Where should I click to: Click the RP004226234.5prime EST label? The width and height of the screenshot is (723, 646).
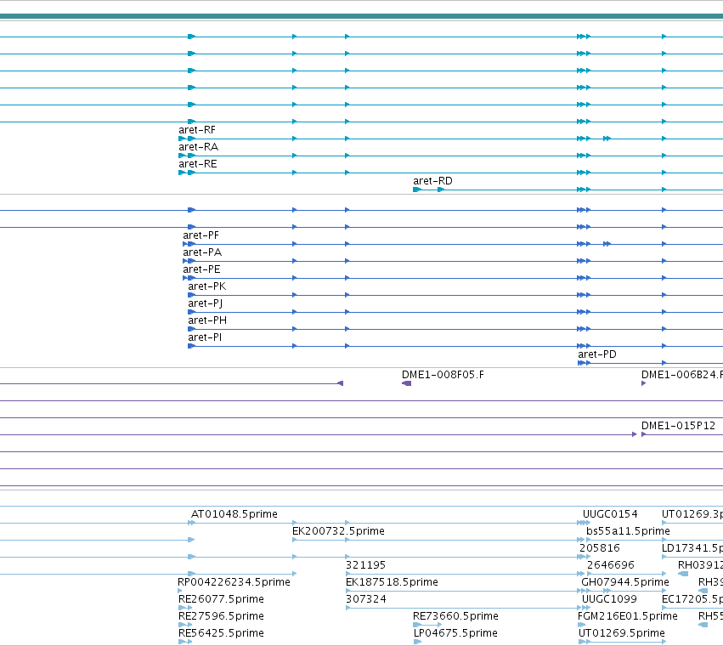tap(234, 582)
